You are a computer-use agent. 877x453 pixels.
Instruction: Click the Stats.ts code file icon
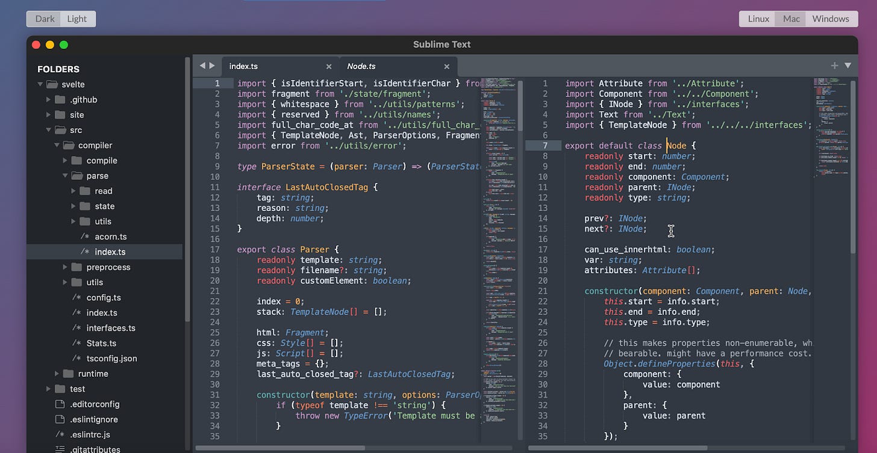tap(76, 343)
